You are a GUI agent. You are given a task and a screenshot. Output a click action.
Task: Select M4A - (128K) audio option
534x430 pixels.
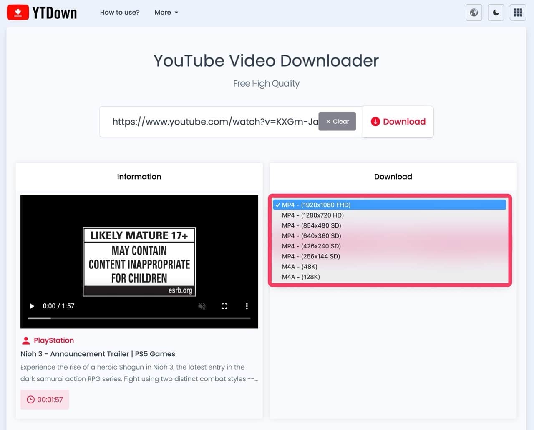[x=389, y=277]
